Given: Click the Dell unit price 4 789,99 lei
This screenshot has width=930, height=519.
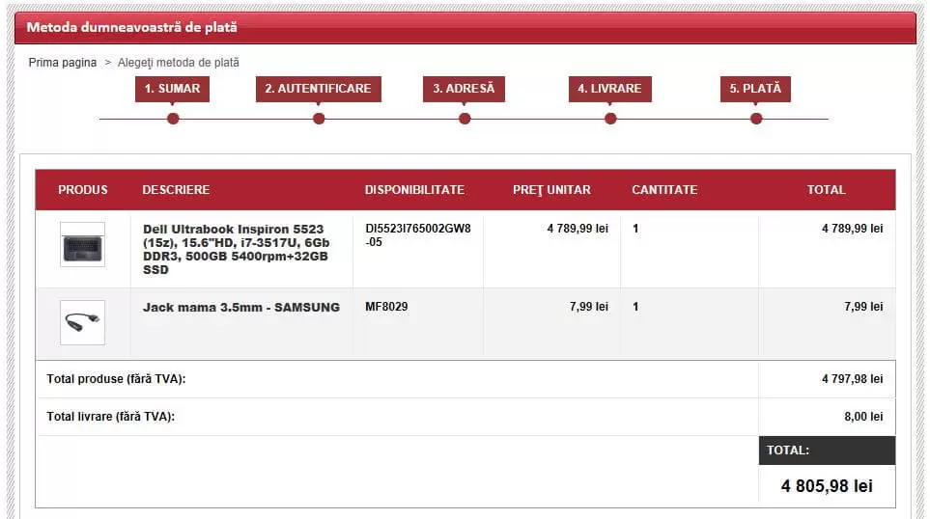Looking at the screenshot, I should pyautogui.click(x=578, y=229).
